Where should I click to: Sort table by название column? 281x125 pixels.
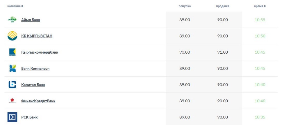[15, 6]
